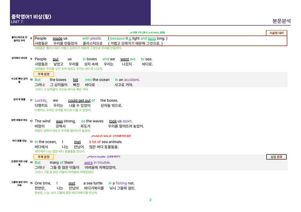Screen dimensions: 301x212
Task: Click the phrase many of them in sentence 14
Action: 62,162
